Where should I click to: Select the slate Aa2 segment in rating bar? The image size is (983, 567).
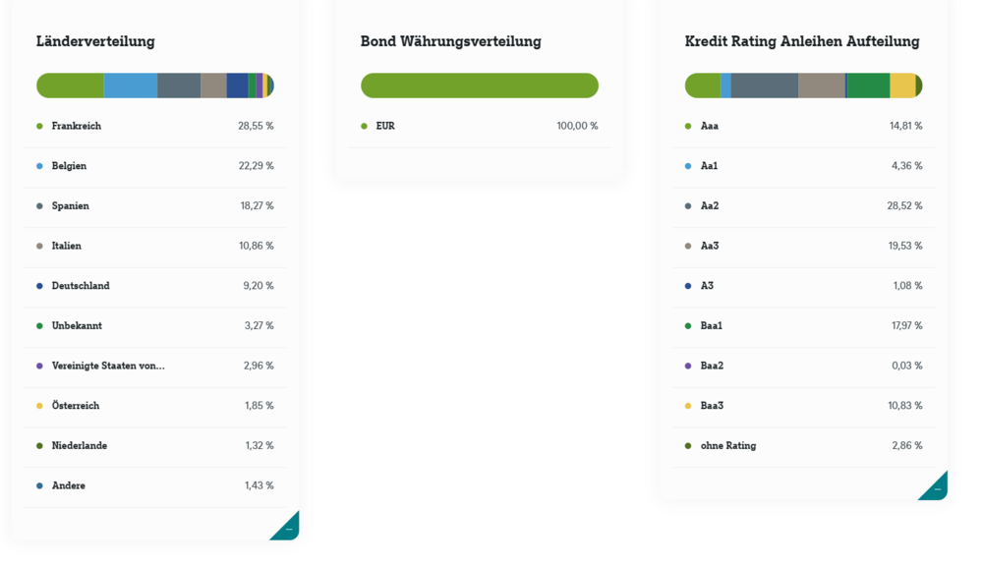click(x=764, y=85)
